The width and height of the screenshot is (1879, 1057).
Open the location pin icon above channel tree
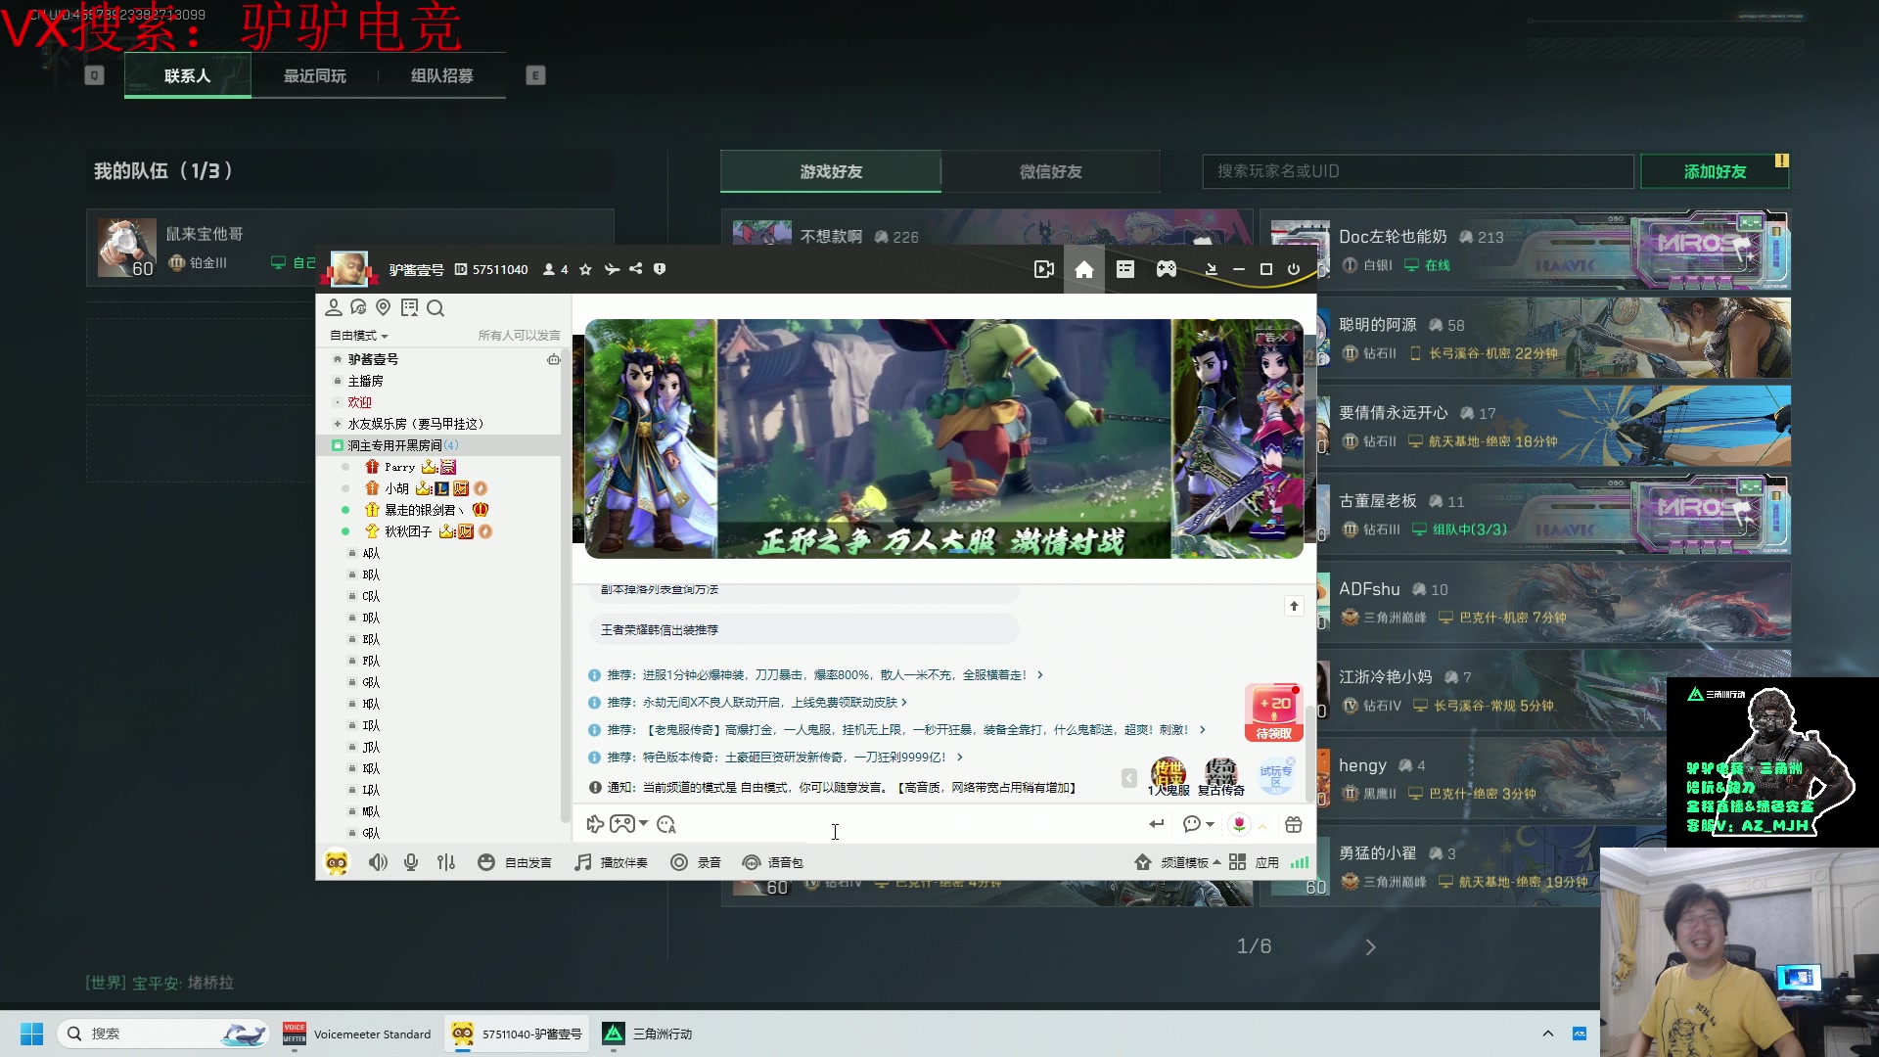pos(384,307)
